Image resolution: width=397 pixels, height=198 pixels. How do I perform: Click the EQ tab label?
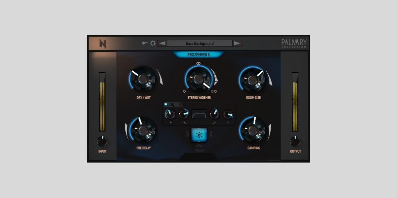[172, 105]
